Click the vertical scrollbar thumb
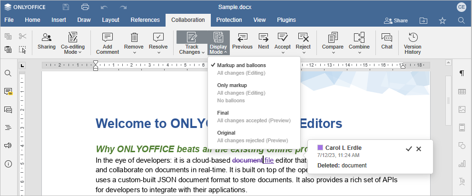This screenshot has width=472, height=196. coord(448,100)
